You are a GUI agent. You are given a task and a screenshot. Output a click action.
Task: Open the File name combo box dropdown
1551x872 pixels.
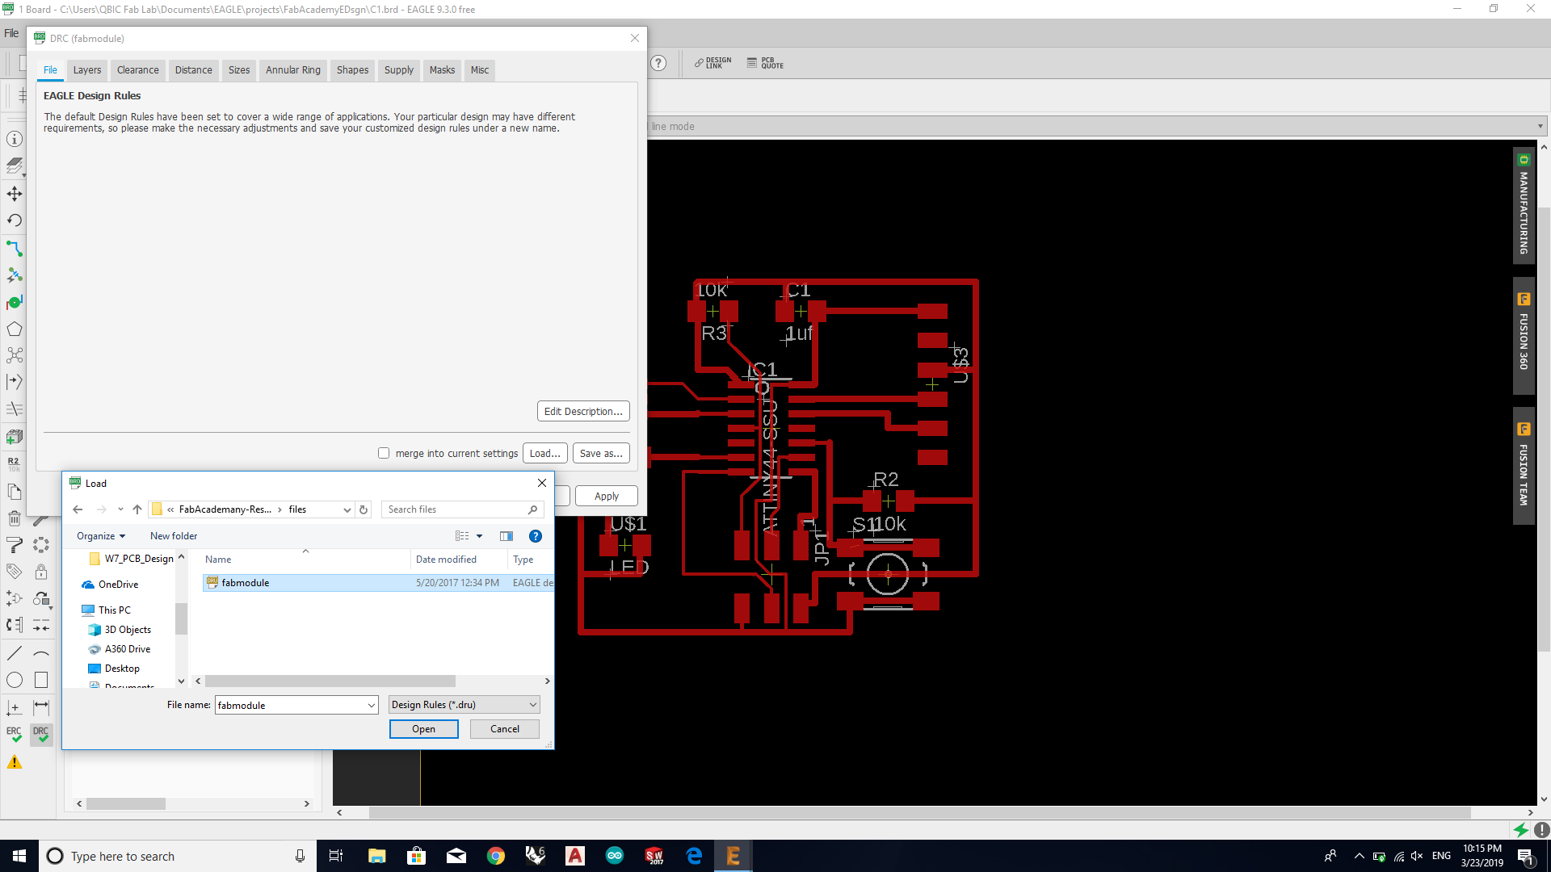click(371, 706)
